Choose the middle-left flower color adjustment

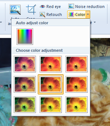coord(25,84)
